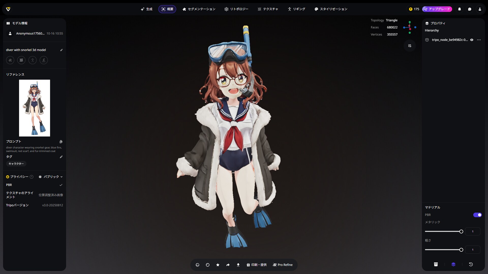Open the history icon in properties panel

[471, 264]
